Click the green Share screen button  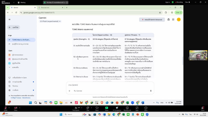(x=107, y=108)
